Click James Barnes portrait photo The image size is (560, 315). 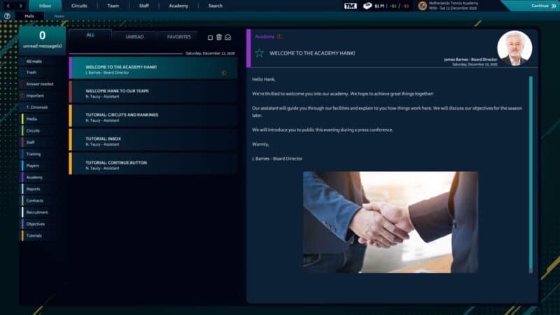[514, 48]
